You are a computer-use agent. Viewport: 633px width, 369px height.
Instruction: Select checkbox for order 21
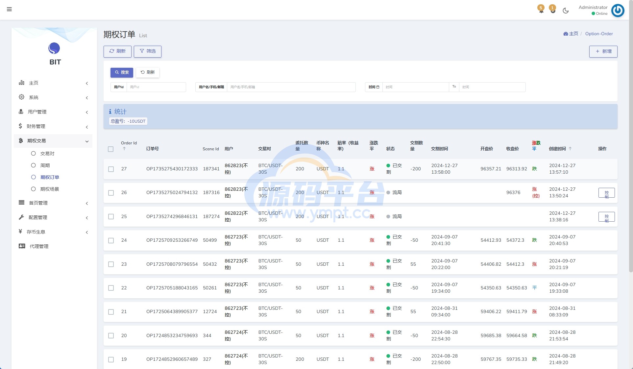point(111,312)
